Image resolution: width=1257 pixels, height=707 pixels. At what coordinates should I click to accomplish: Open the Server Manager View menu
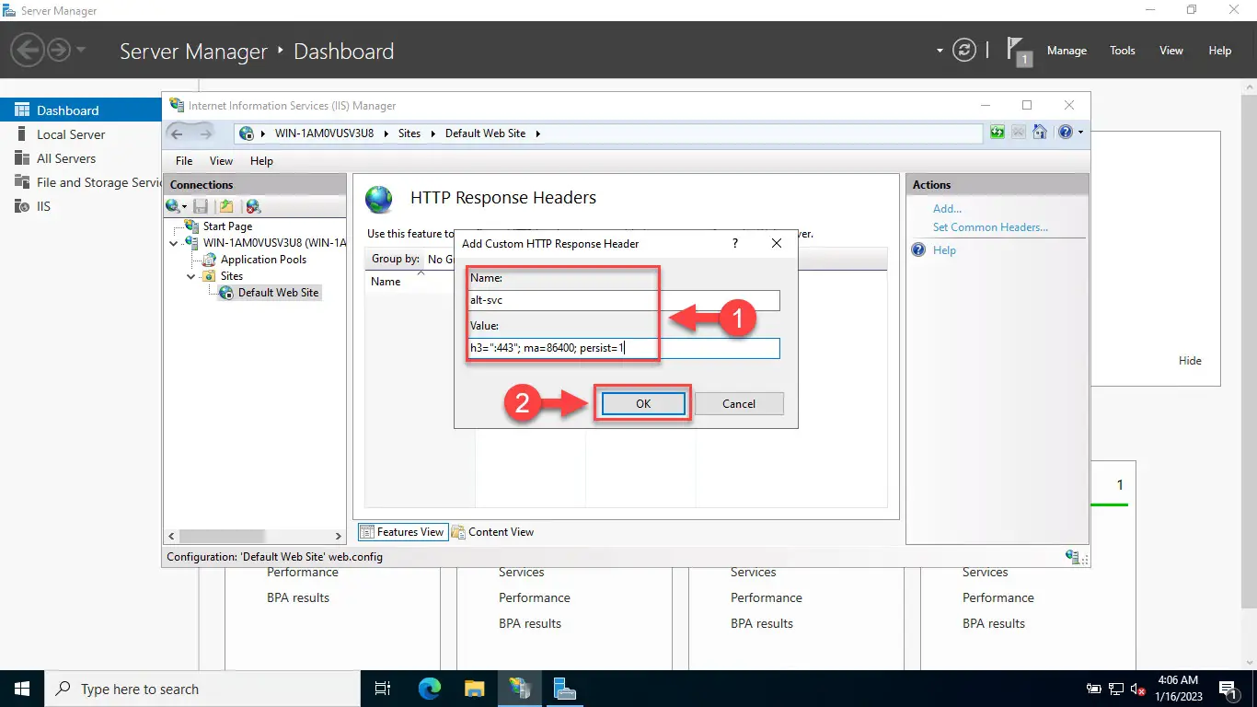[1171, 51]
